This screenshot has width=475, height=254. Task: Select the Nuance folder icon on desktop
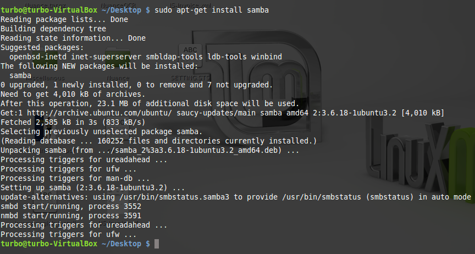point(118,57)
